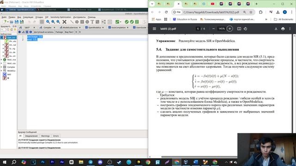
Task: Click the instantiate model green icon
Action: tap(137, 22)
